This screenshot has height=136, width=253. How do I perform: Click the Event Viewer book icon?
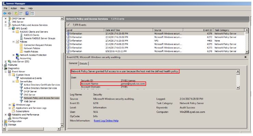click(10, 72)
